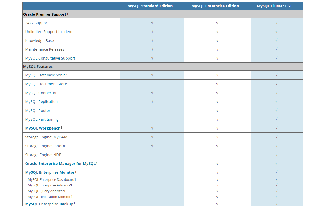Select the MySQL Replication Monitor row text
This screenshot has height=206, width=314.
49,197
